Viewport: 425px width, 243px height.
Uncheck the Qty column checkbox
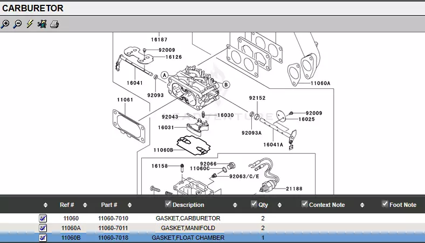tap(254, 204)
